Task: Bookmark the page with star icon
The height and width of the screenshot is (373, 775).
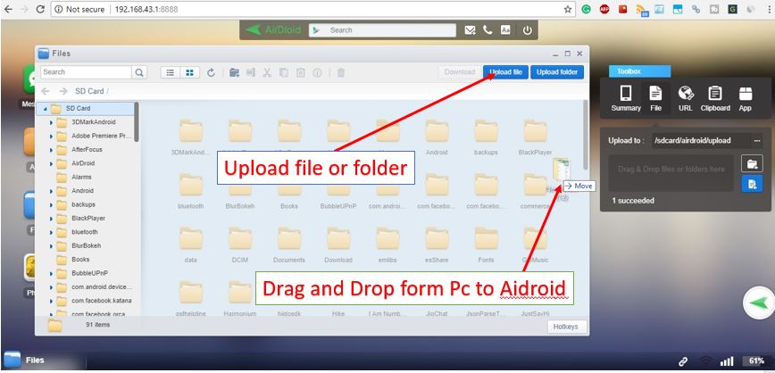Action: 568,9
